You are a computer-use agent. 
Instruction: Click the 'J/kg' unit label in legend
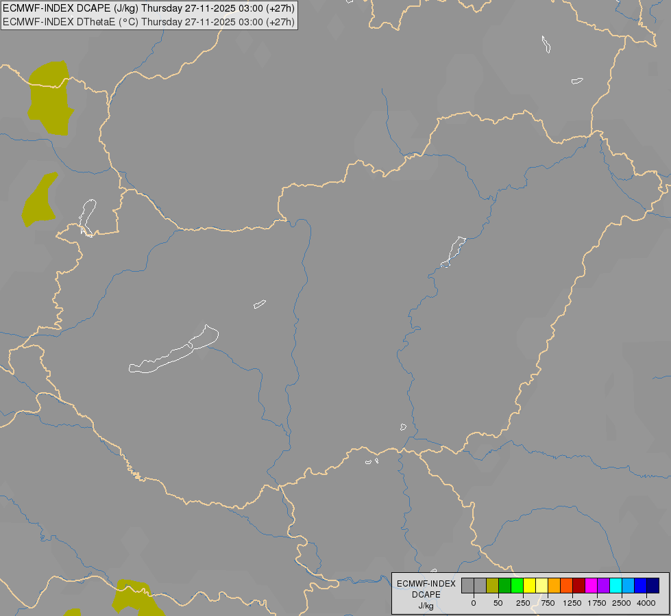(426, 606)
